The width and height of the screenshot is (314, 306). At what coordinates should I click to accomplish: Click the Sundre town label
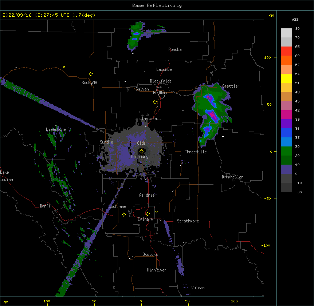point(106,142)
